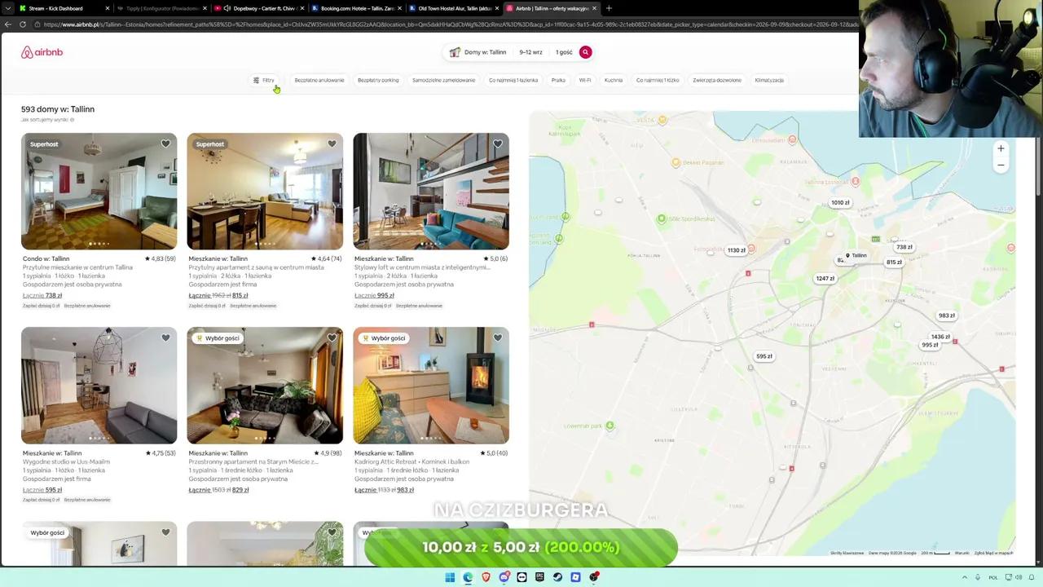This screenshot has width=1043, height=587.
Task: Open Brave browser from the taskbar
Action: 486,577
